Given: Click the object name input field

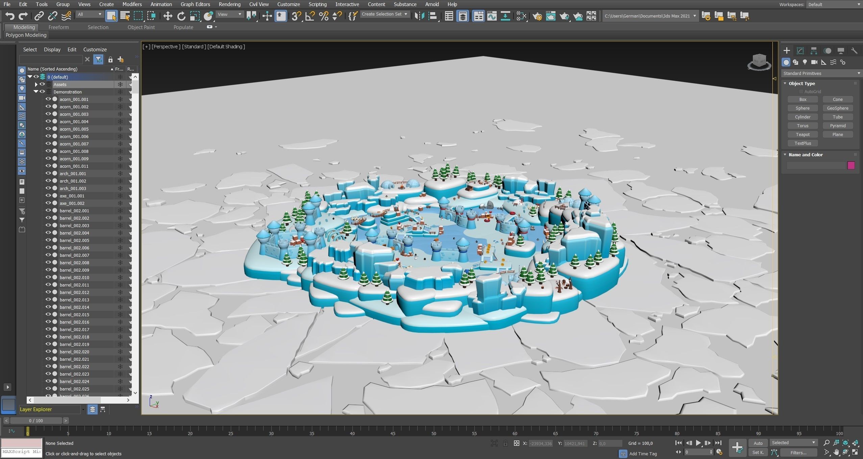Looking at the screenshot, I should [816, 165].
